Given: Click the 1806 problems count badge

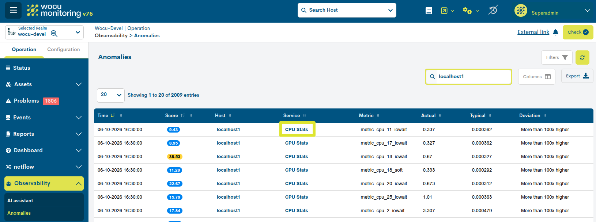Looking at the screenshot, I should coord(51,101).
